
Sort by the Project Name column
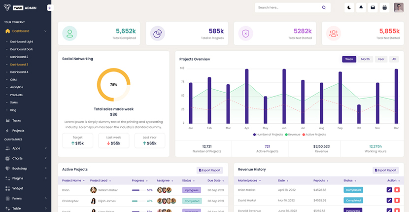tap(73, 180)
